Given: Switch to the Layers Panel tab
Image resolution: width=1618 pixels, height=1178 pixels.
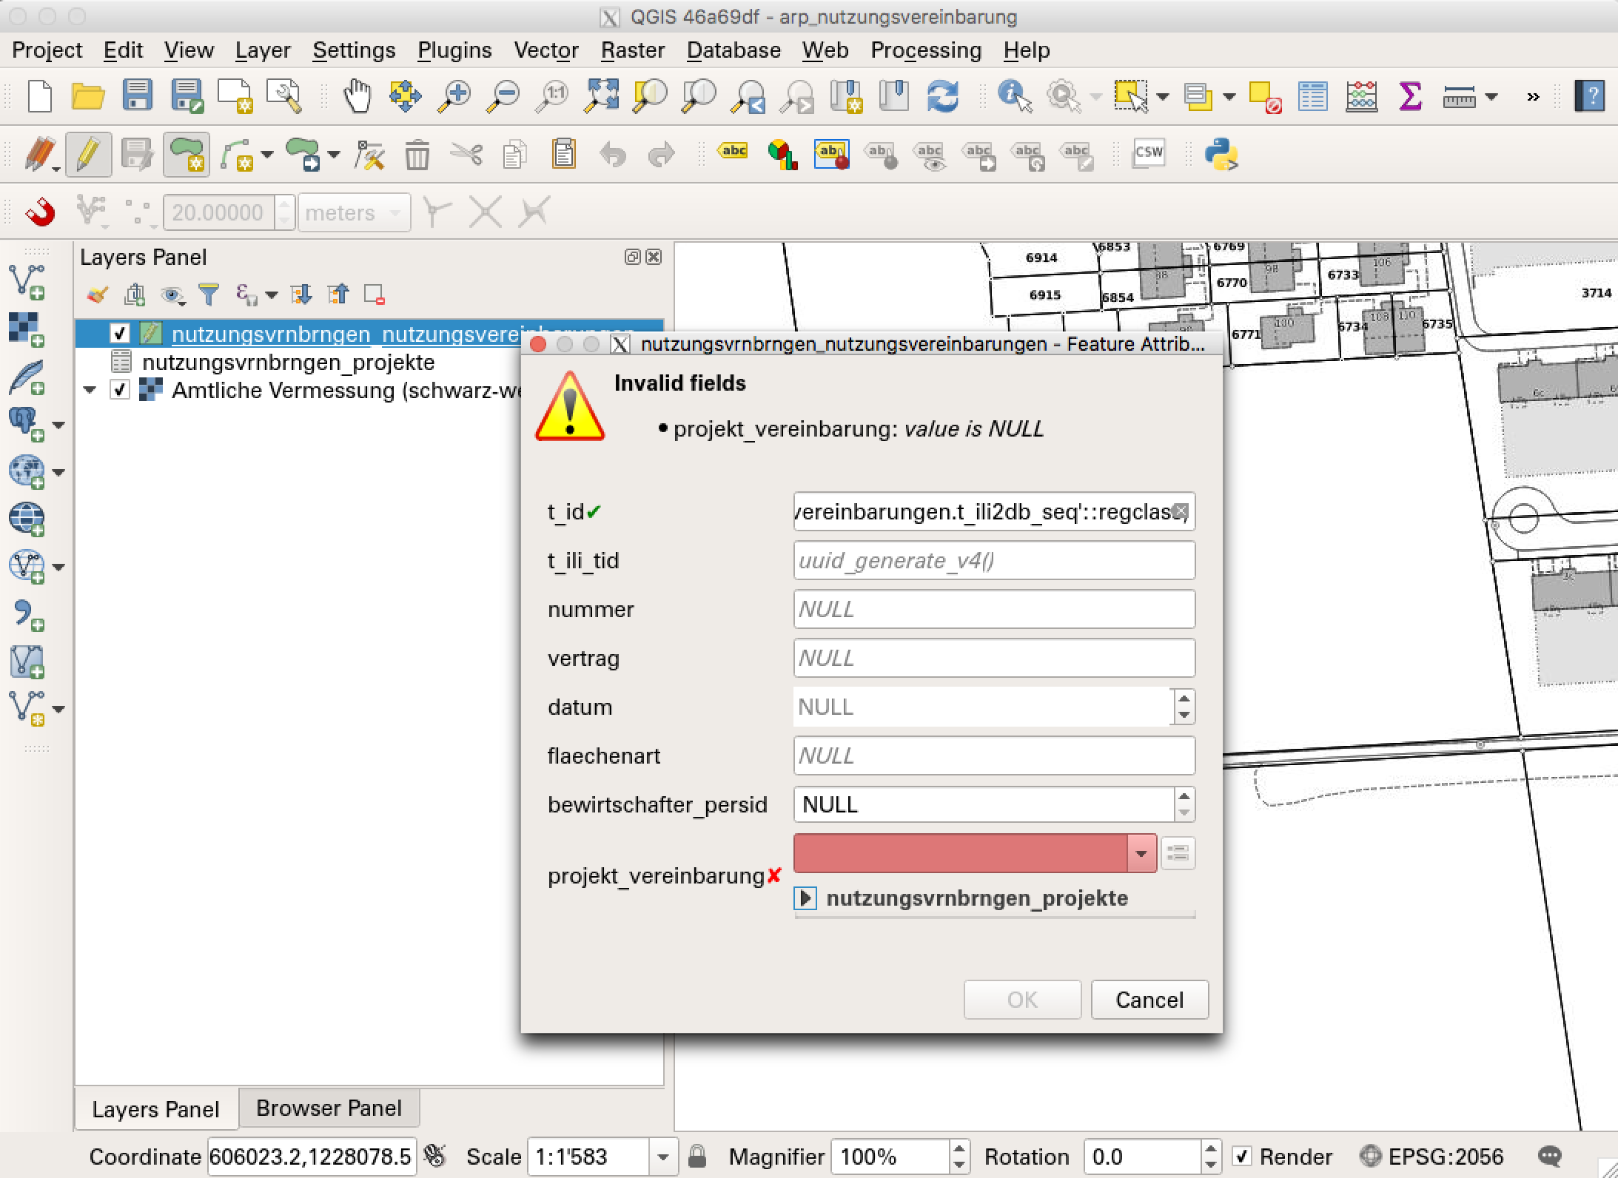Looking at the screenshot, I should point(155,1108).
